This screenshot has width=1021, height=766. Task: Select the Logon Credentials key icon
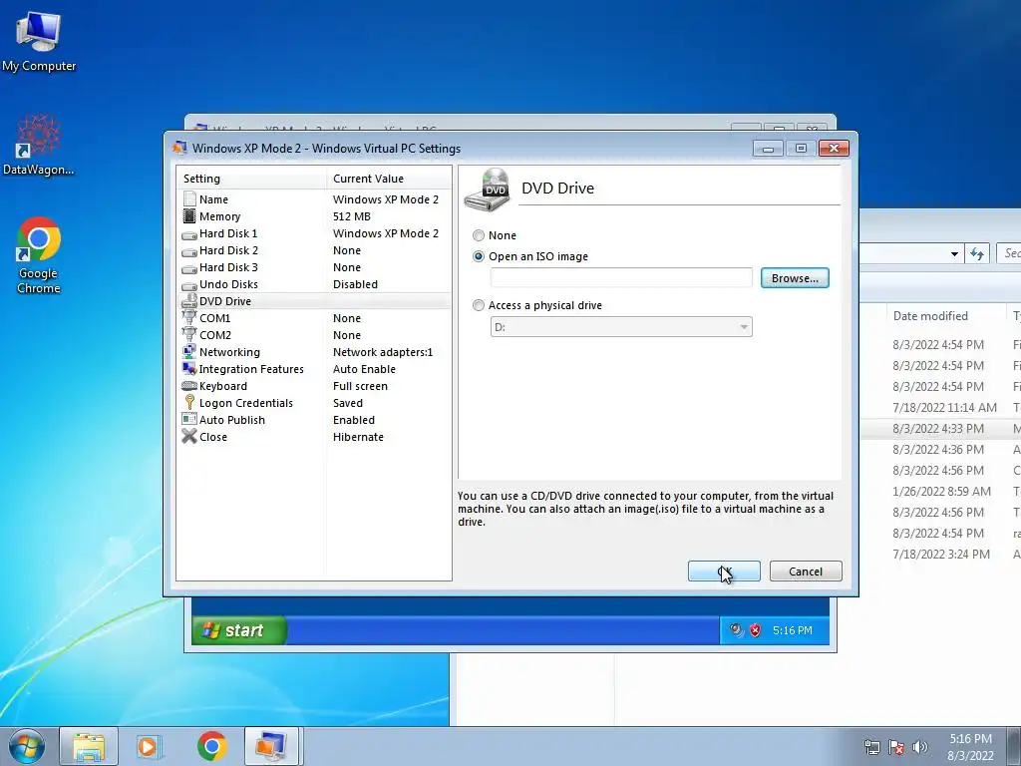189,403
